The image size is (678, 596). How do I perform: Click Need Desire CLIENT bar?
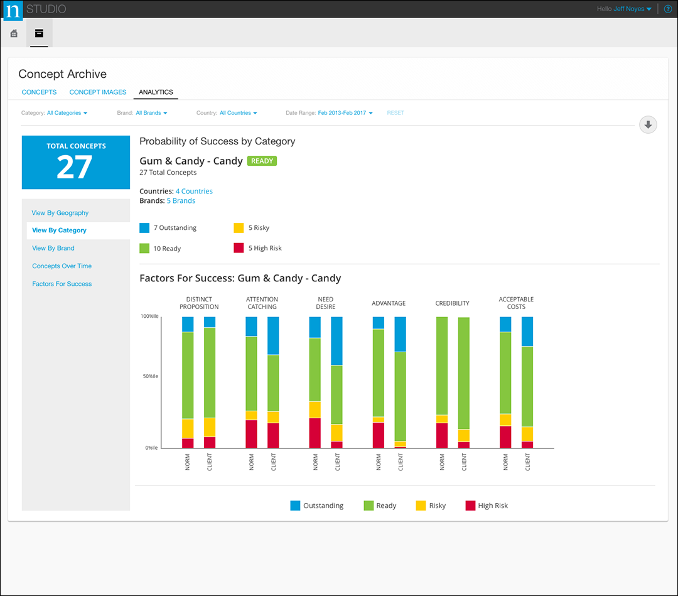click(x=337, y=382)
